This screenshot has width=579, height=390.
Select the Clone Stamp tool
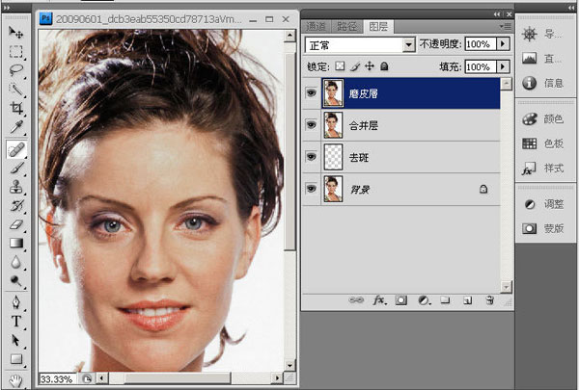tap(16, 187)
